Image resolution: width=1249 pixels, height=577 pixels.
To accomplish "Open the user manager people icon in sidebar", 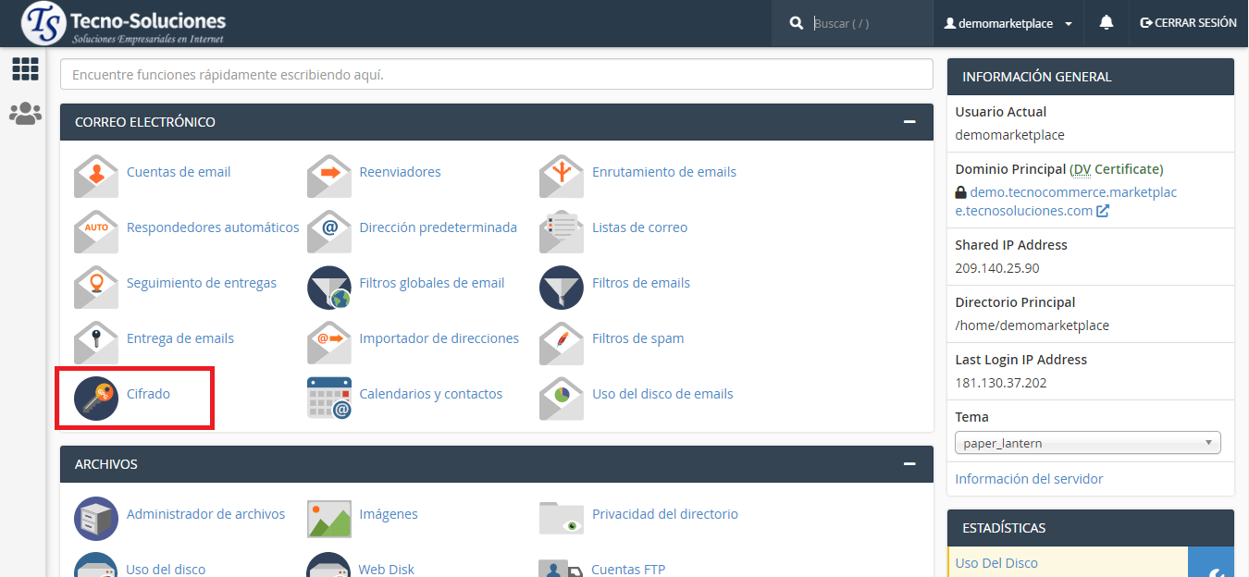I will click(x=25, y=114).
